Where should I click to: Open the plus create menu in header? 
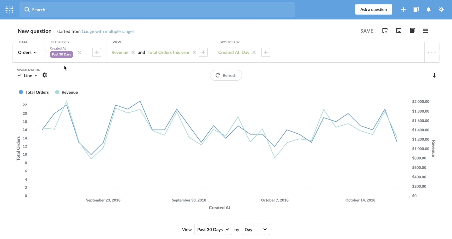[404, 10]
